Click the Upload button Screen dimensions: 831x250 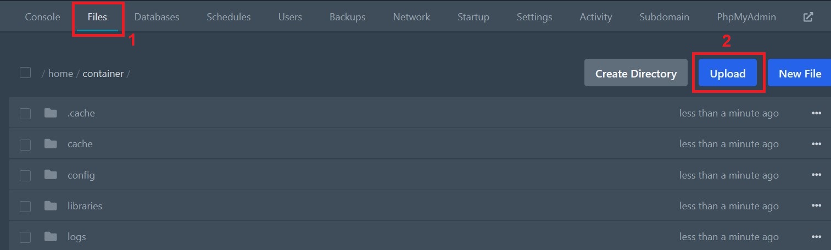click(728, 73)
